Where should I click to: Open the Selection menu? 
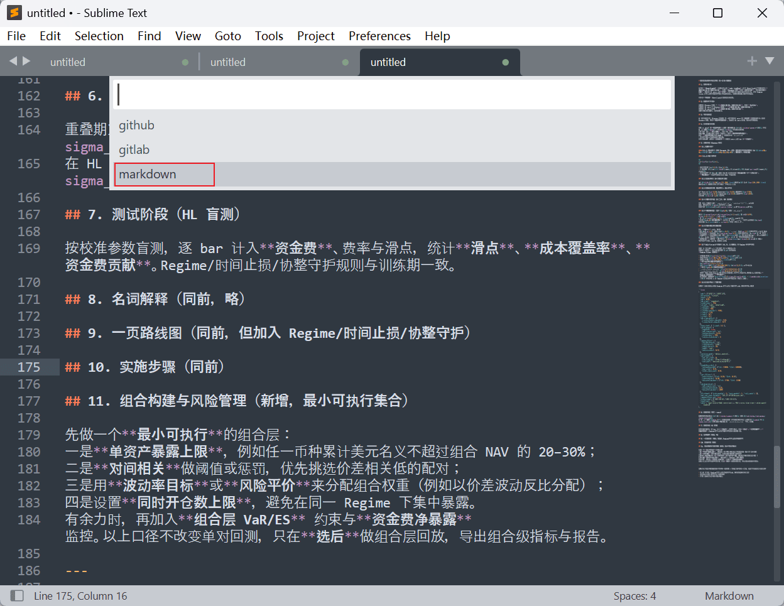99,36
